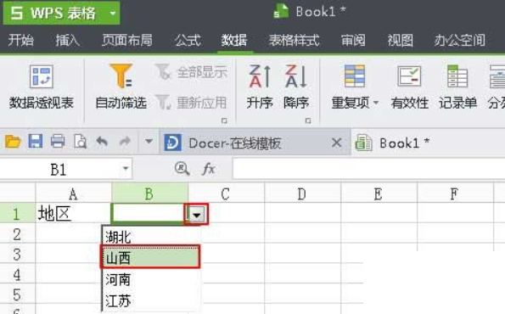Open the 办公空间 ribbon tab
This screenshot has width=505, height=314.
coord(459,41)
